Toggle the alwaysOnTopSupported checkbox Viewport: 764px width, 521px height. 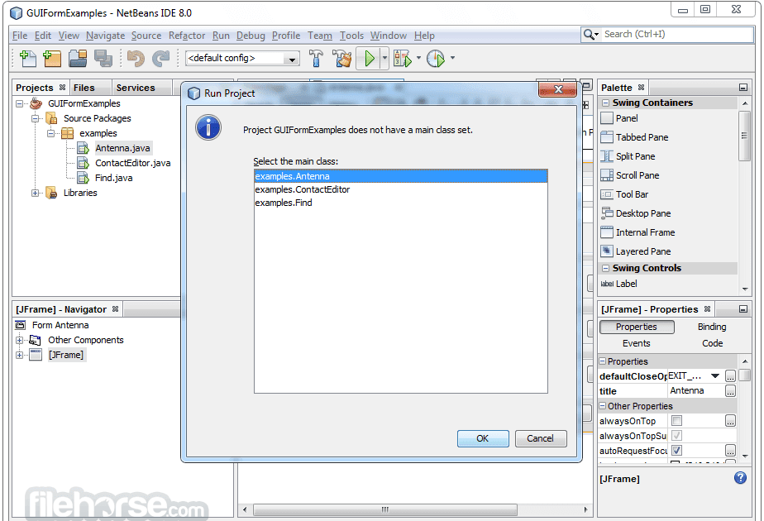[677, 435]
